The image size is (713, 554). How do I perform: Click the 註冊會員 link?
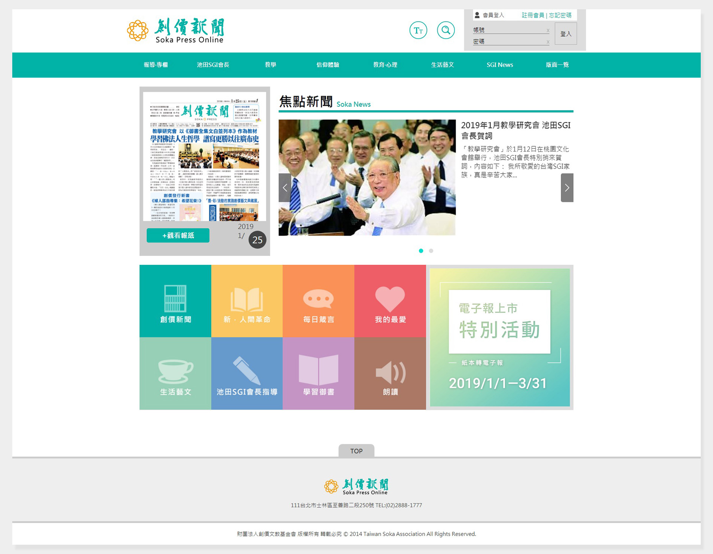click(x=533, y=15)
